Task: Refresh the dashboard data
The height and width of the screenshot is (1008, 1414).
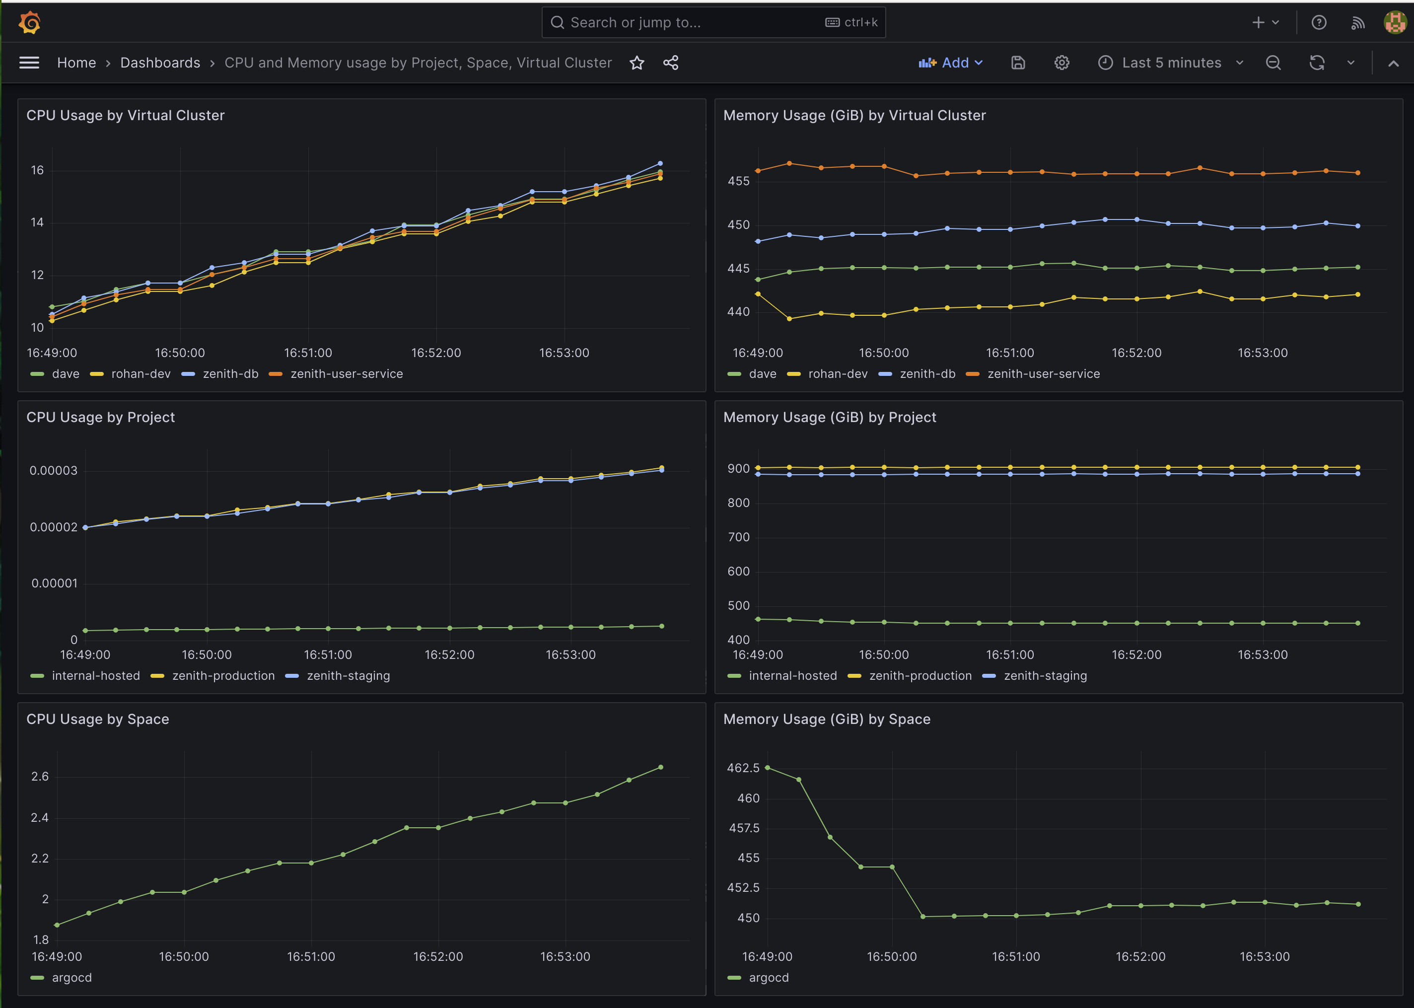Action: pos(1317,62)
